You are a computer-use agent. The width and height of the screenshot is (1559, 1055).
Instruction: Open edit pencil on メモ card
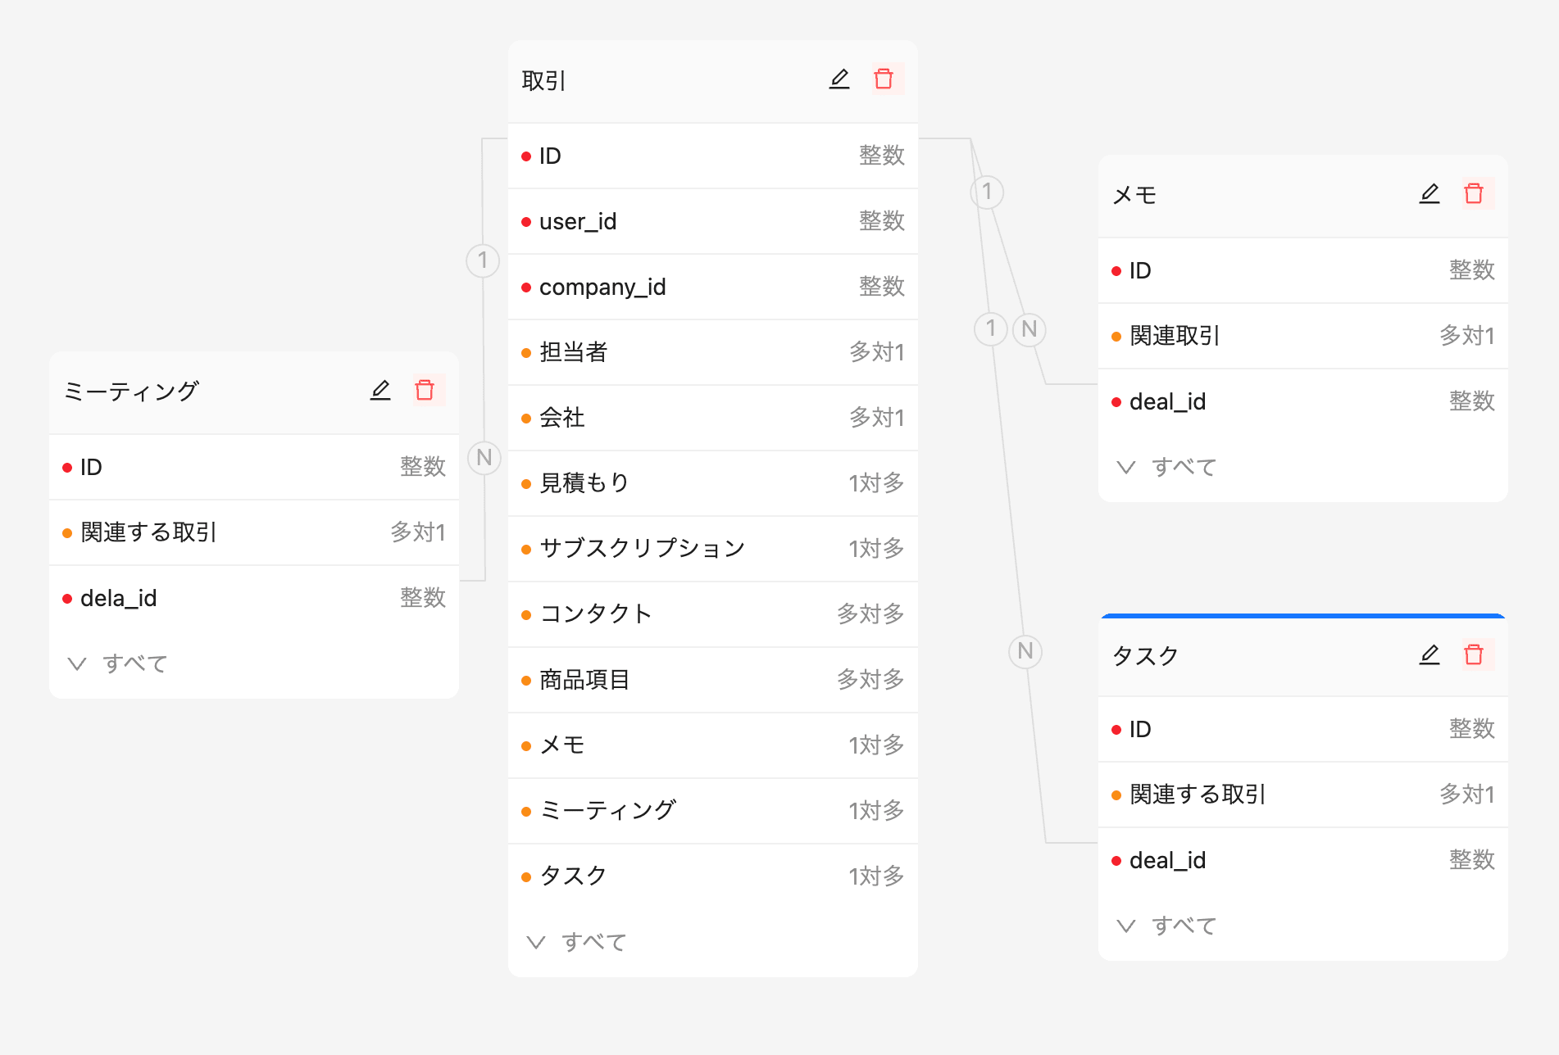pos(1429,194)
